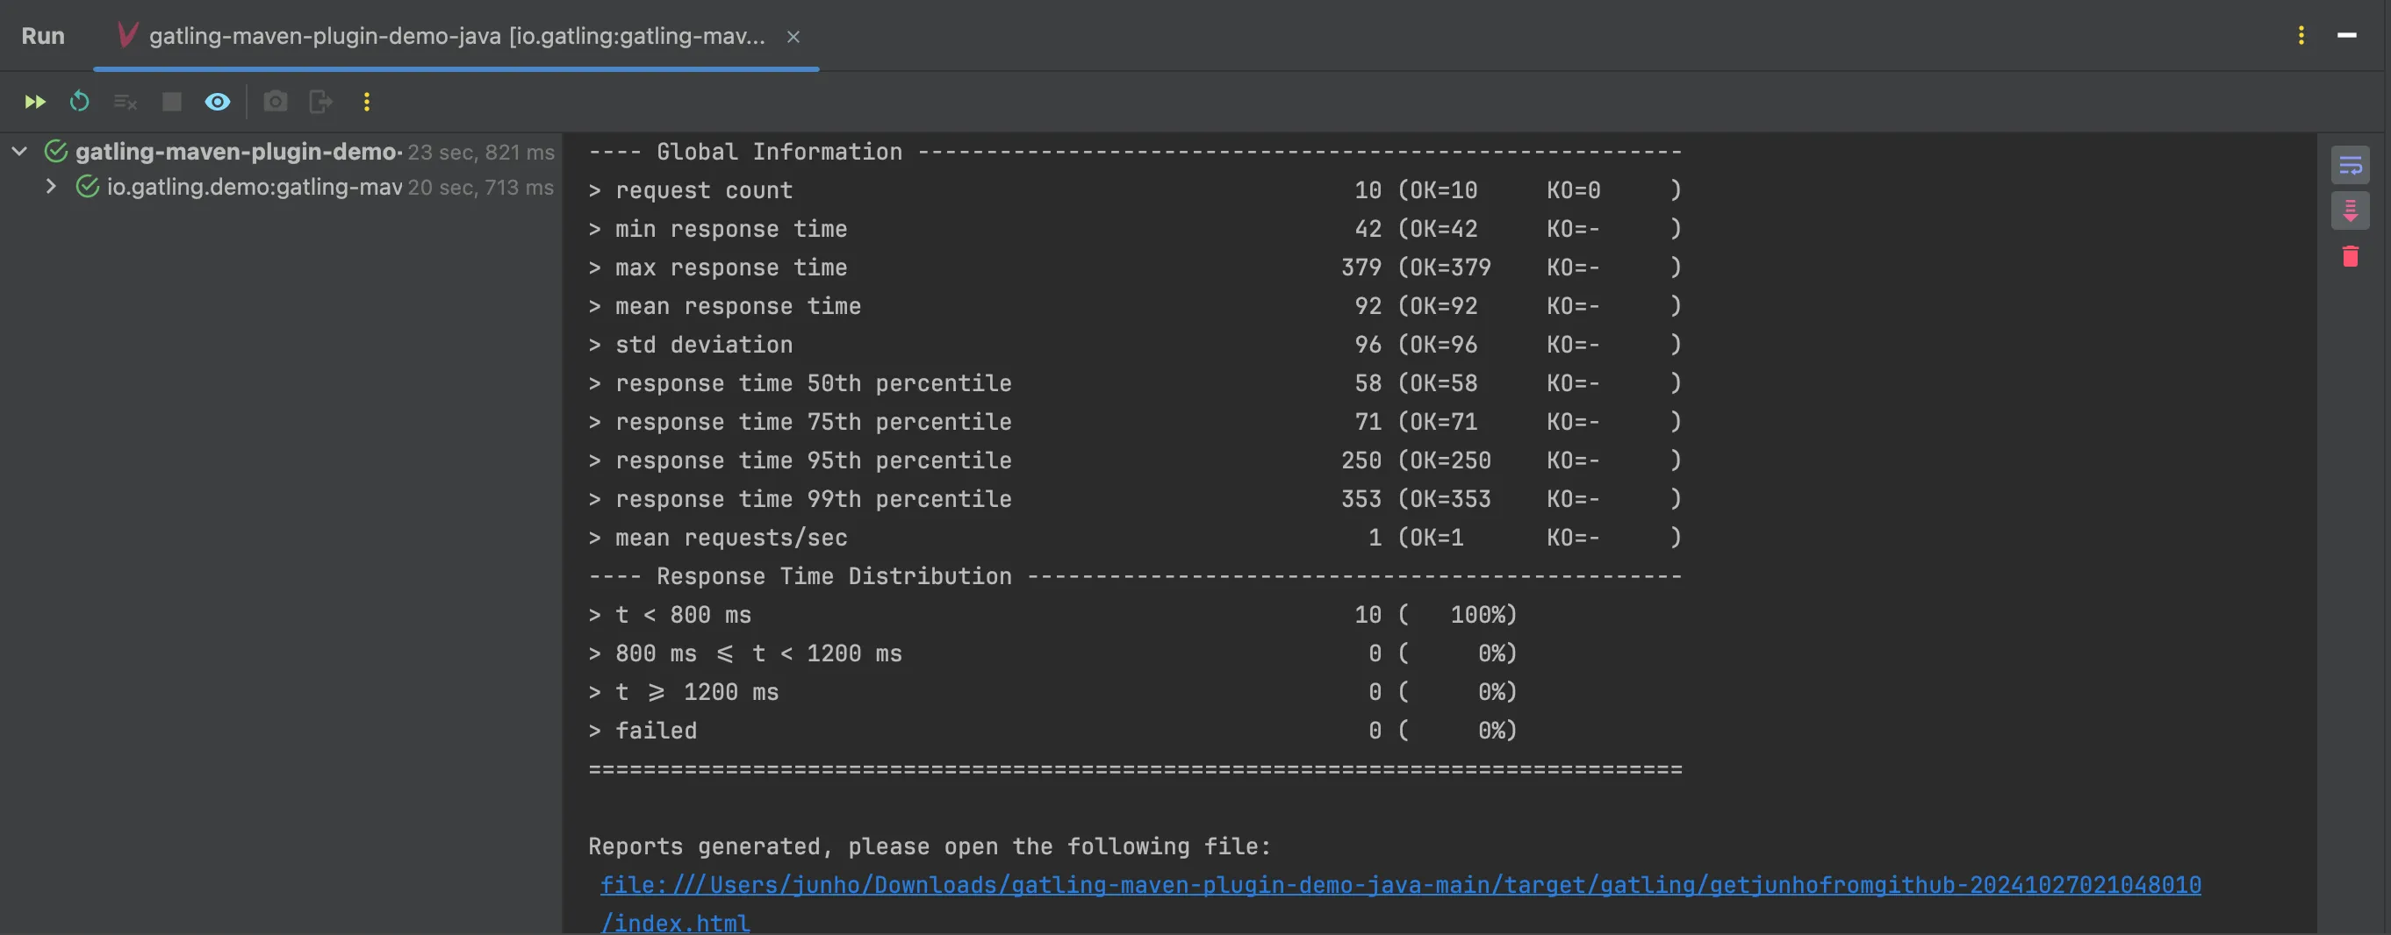Minimize the Run tool window panel

pos(2346,35)
